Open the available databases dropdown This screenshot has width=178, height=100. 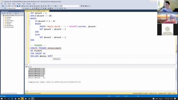point(21,8)
